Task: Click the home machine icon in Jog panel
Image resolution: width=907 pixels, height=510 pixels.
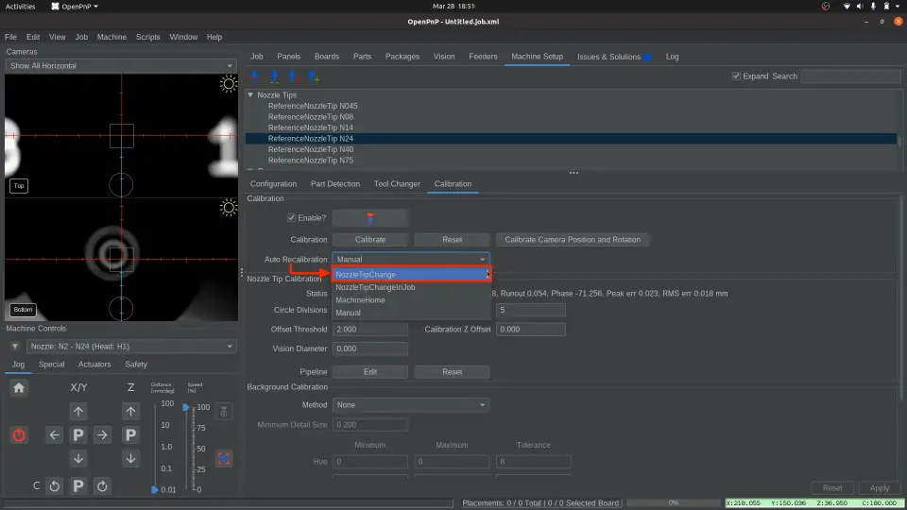Action: coord(19,387)
